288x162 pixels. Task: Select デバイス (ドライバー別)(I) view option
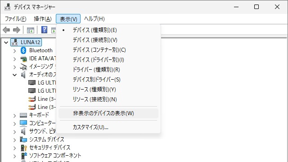(108, 60)
